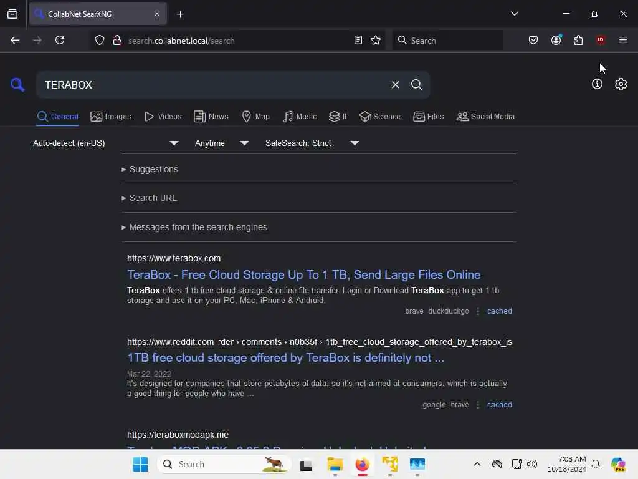Open Anytime time range dropdown
This screenshot has width=638, height=479.
[x=221, y=143]
